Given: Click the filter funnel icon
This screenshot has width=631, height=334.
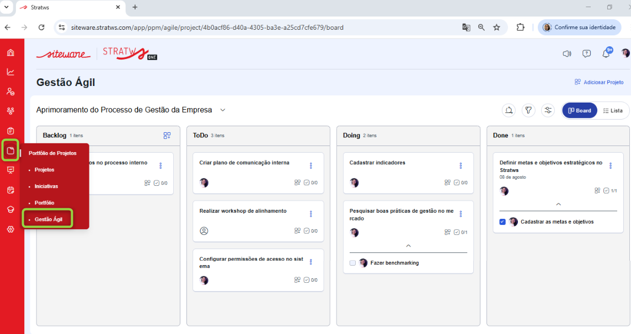Looking at the screenshot, I should coord(528,111).
